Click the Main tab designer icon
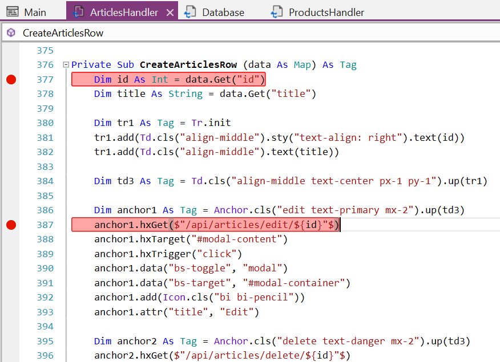 pos(13,12)
